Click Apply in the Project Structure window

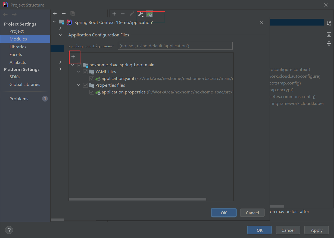click(317, 230)
